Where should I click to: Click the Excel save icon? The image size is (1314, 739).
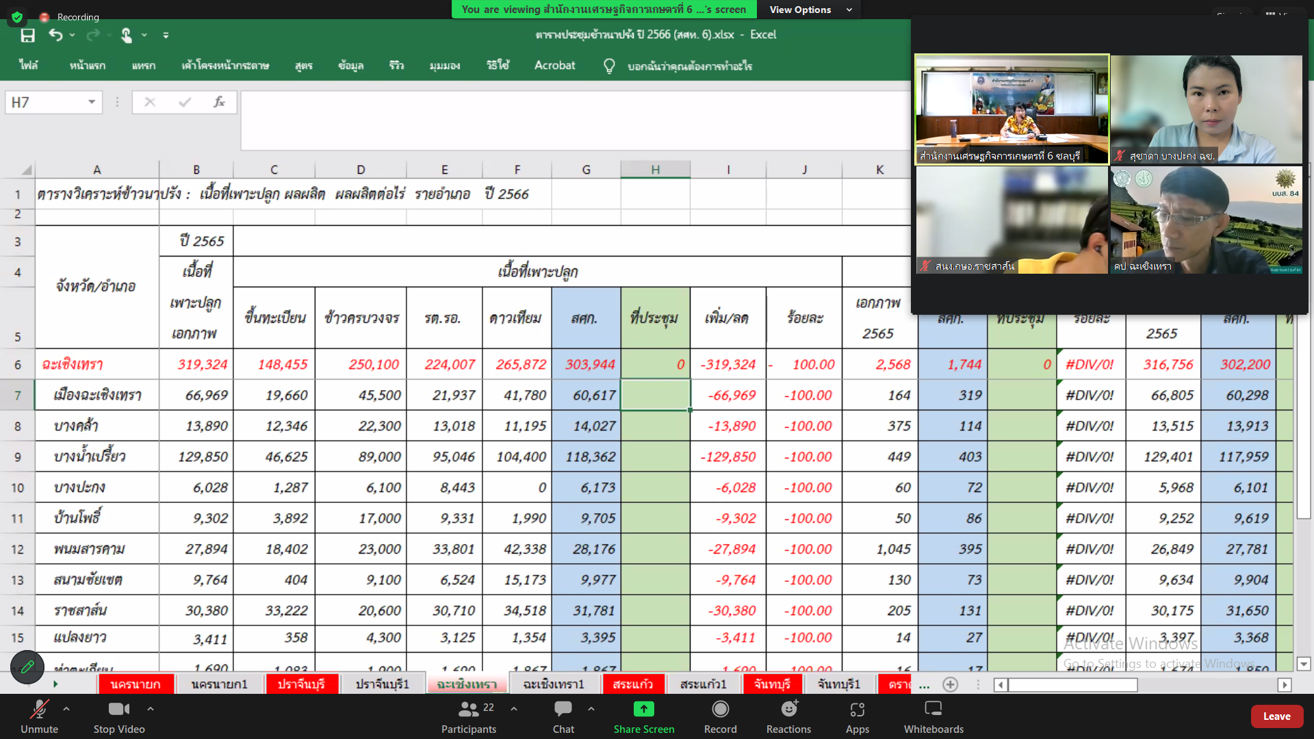tap(27, 35)
